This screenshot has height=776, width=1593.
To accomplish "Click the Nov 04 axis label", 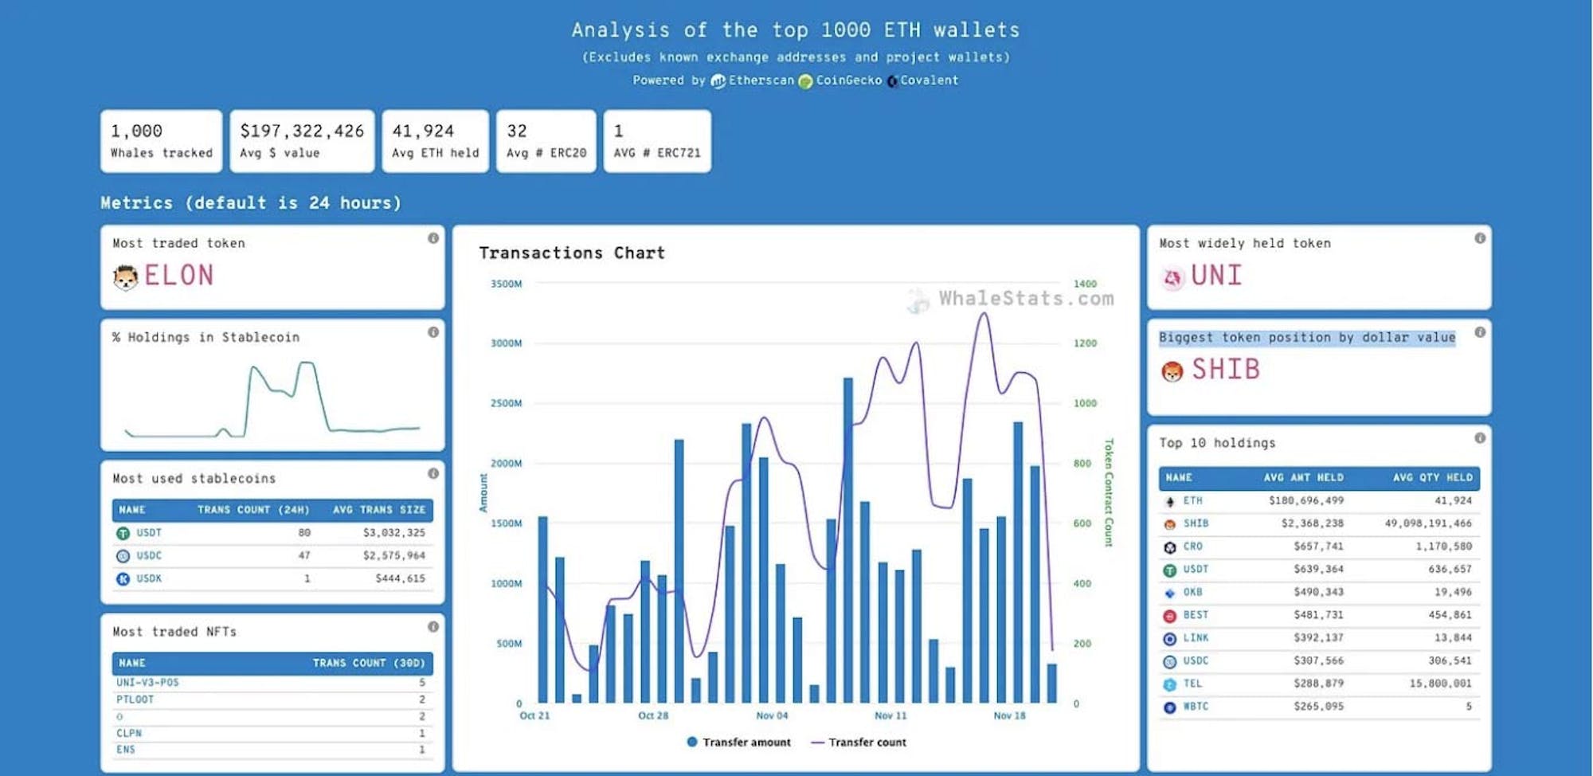I will [x=772, y=716].
